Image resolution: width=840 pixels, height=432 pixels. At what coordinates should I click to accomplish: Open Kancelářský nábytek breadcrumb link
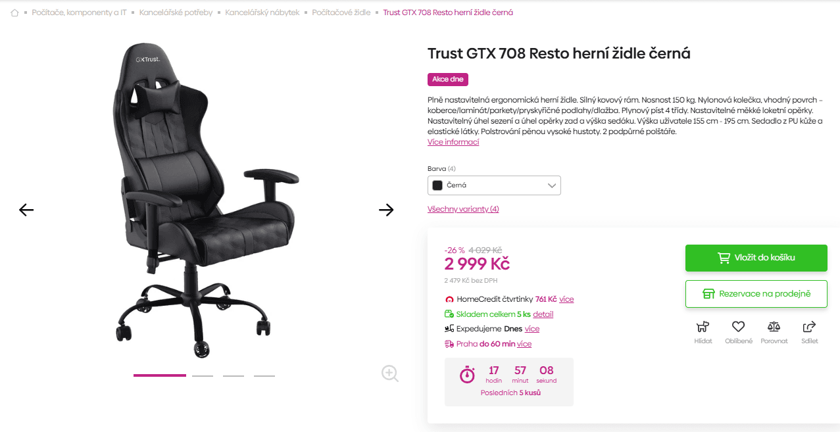coord(262,12)
